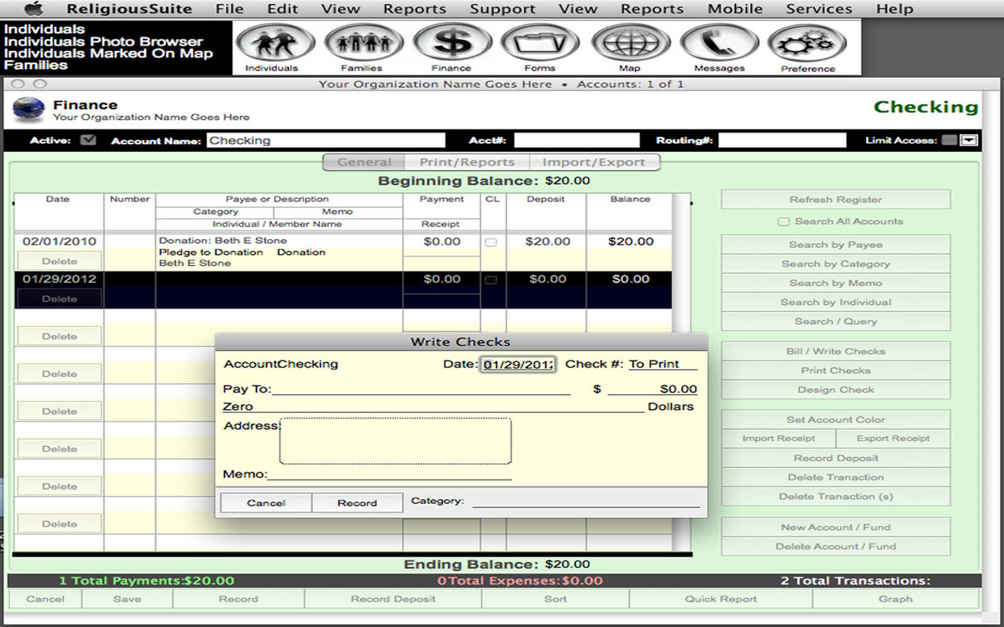1004x627 pixels.
Task: Enable Search All Accounts checkbox
Action: (x=783, y=222)
